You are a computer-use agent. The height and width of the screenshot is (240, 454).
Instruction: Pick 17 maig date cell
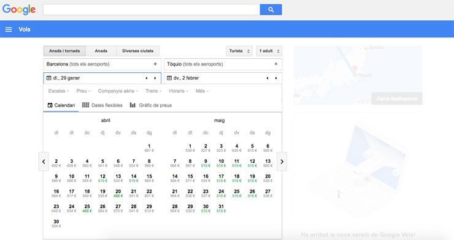[221, 178]
